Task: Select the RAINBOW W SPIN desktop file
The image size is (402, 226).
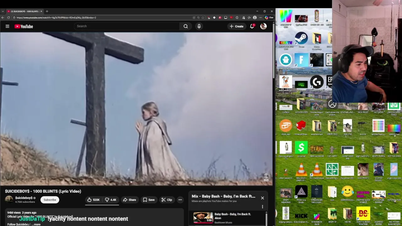Action: pyautogui.click(x=285, y=19)
